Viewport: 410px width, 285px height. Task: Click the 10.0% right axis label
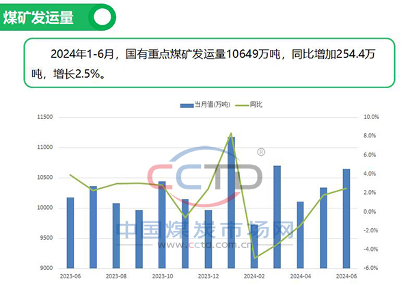[370, 117]
